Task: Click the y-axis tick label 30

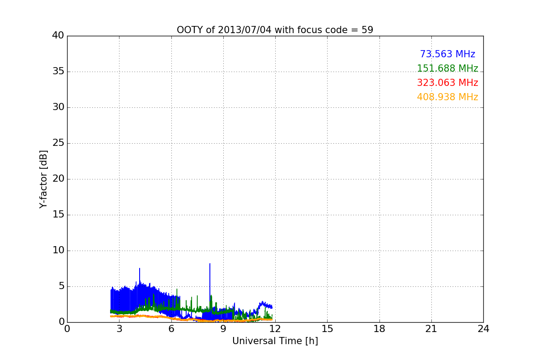Action: point(58,107)
